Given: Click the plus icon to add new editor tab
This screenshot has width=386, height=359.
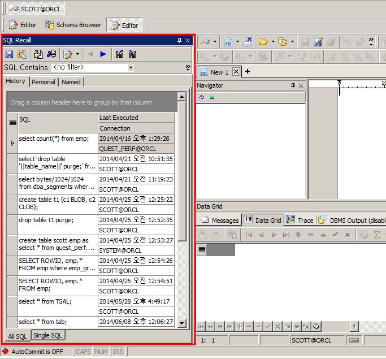Looking at the screenshot, I should click(247, 72).
